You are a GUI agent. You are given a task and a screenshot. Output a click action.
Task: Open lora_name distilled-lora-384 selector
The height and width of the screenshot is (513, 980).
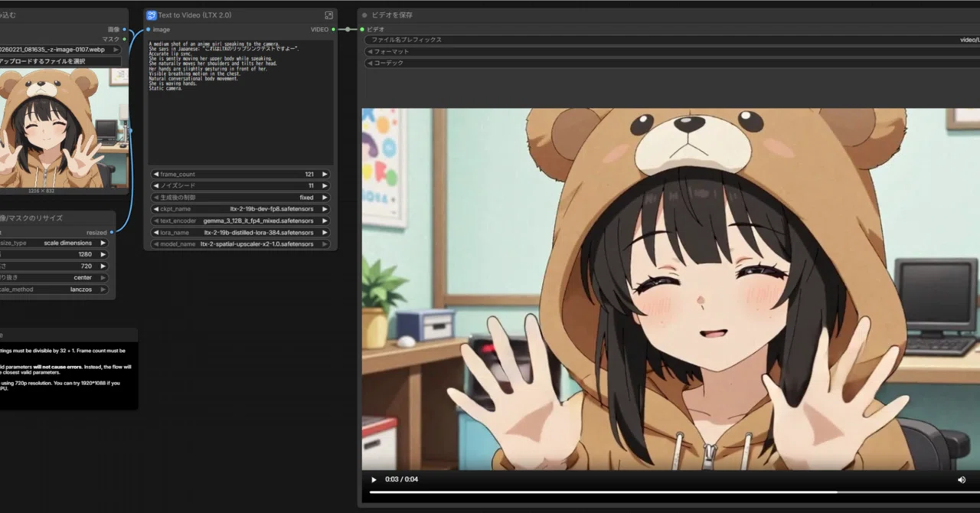click(240, 232)
